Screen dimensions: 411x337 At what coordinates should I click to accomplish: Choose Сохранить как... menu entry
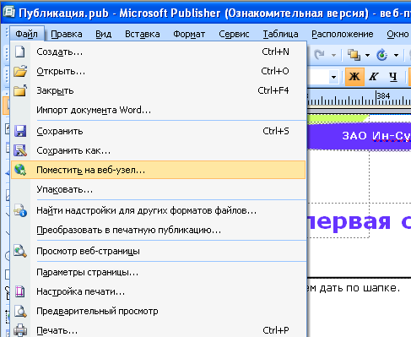[x=158, y=150]
